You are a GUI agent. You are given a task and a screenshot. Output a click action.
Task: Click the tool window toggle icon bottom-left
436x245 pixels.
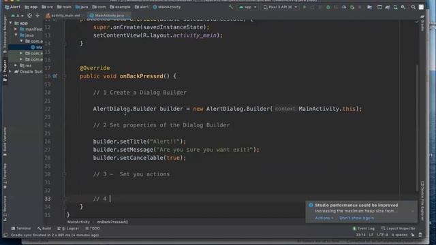5,235
